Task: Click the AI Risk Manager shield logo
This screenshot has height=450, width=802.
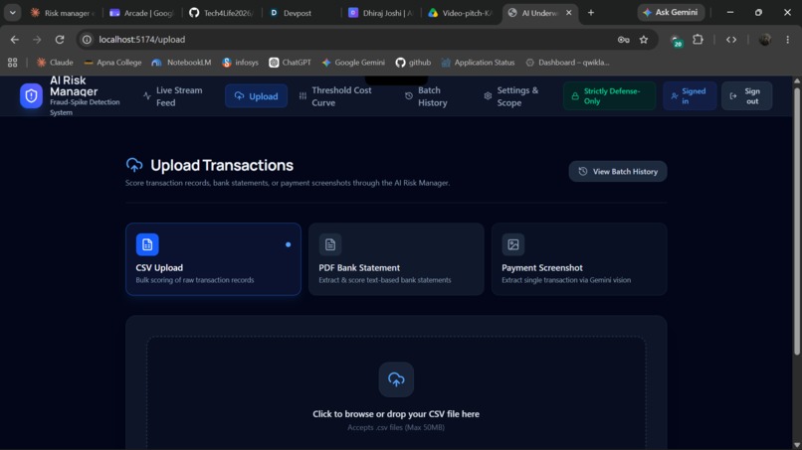Action: 31,96
